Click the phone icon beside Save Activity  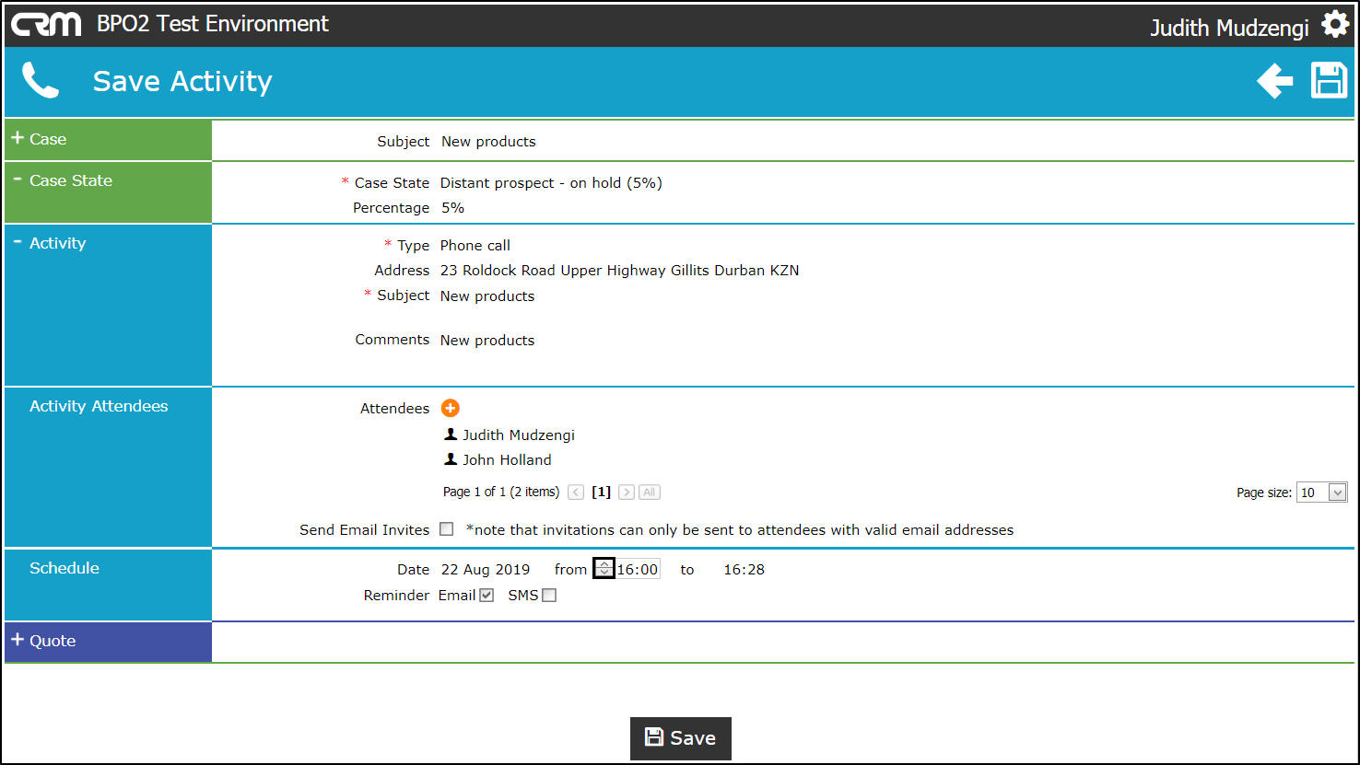(41, 81)
